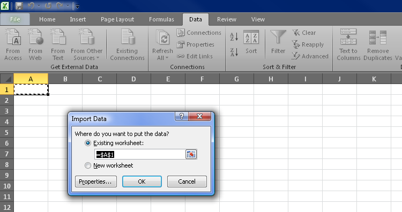Sort Z to A descending
The image size is (402, 212).
pos(234,52)
